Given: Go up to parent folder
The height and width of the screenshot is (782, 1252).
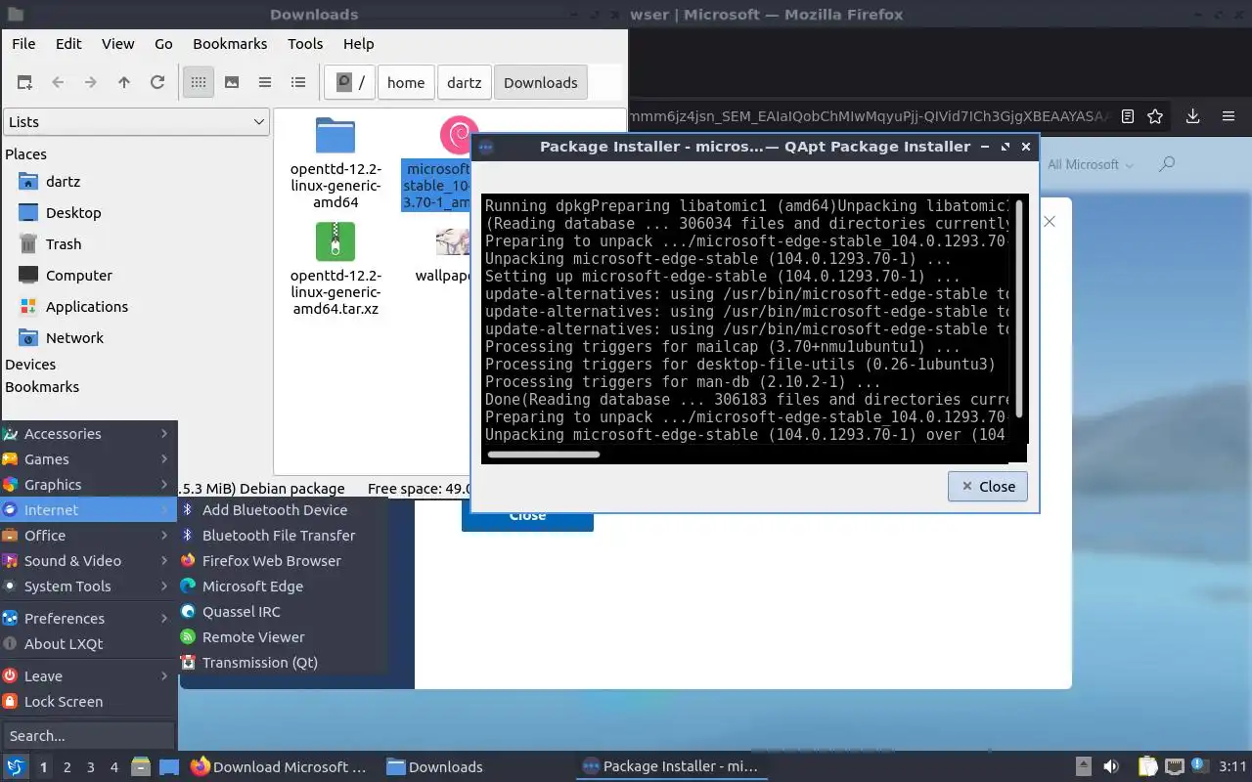Looking at the screenshot, I should pyautogui.click(x=124, y=82).
